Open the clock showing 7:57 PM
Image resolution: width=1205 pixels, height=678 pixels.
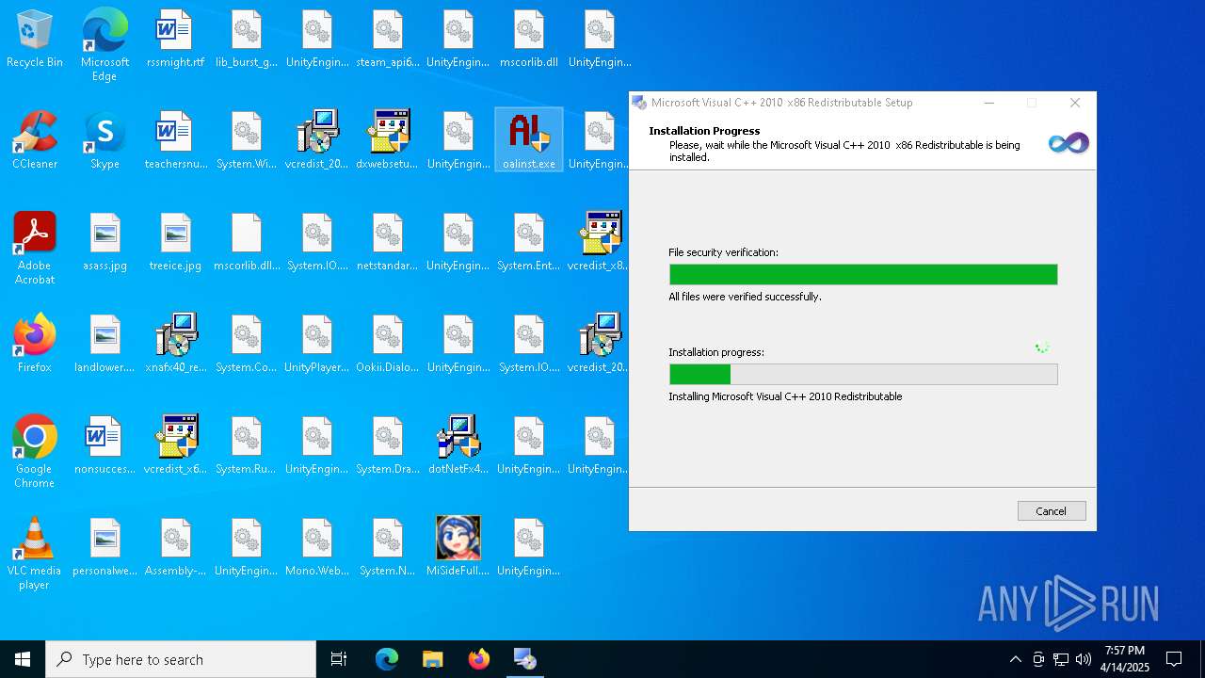(x=1125, y=659)
